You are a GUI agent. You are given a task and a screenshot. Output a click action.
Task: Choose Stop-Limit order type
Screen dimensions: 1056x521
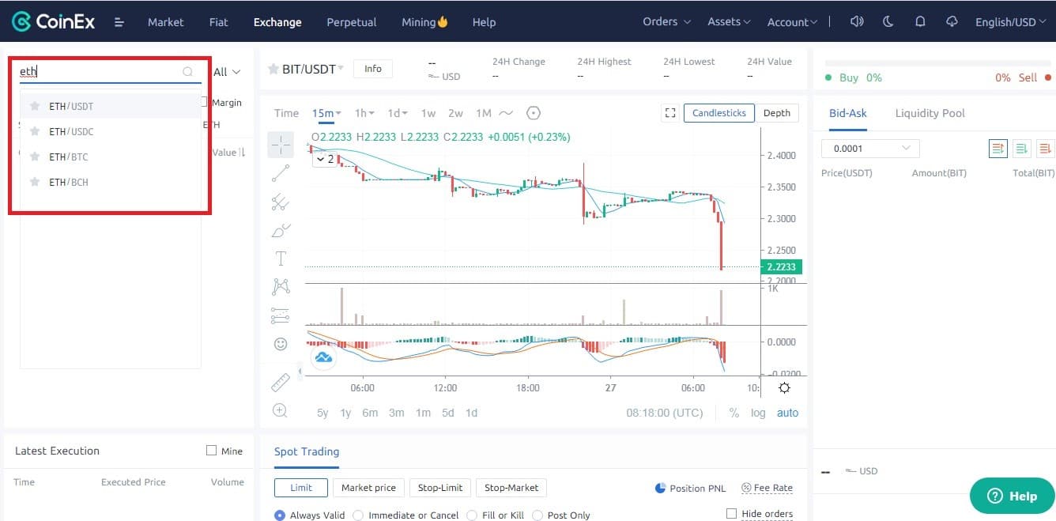pos(442,488)
